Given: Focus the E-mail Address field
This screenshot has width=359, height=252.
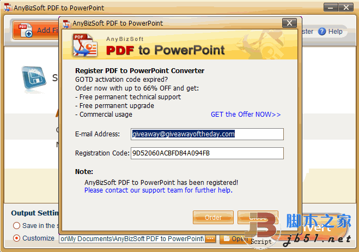Looking at the screenshot, I should [207, 134].
